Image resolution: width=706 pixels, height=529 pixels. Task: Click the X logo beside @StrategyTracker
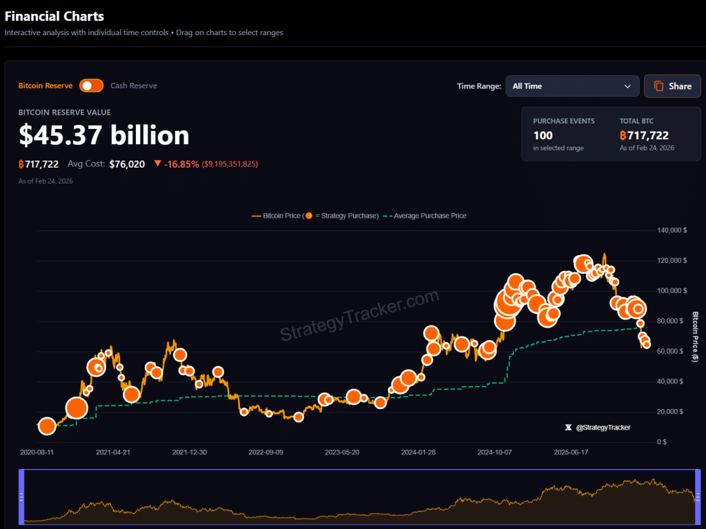click(568, 428)
